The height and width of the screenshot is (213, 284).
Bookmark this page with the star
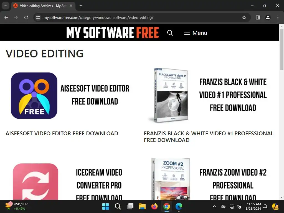pyautogui.click(x=244, y=17)
